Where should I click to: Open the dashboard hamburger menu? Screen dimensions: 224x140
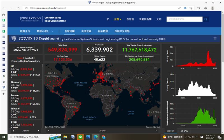tap(215, 39)
